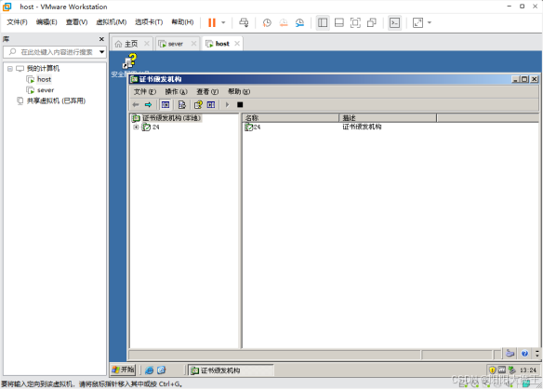
Task: Revert to the previous snapshot icon
Action: (284, 23)
